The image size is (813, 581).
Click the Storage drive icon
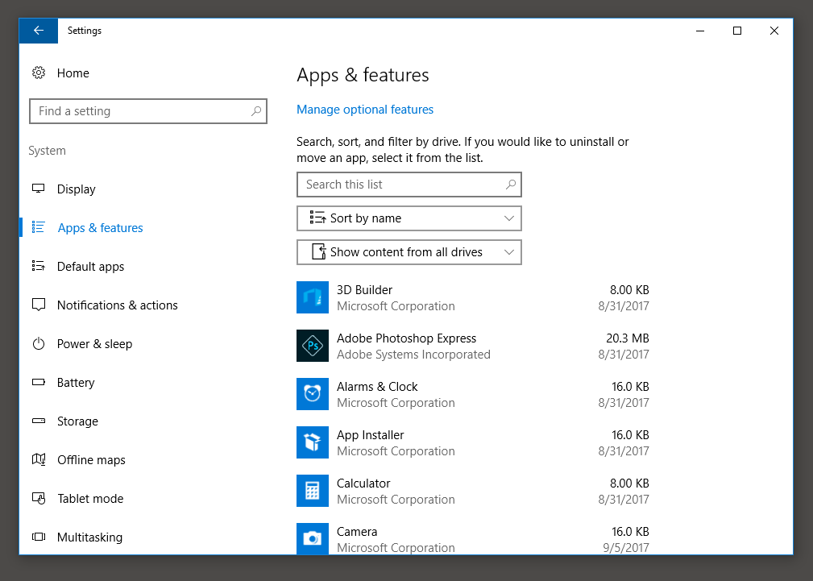39,421
